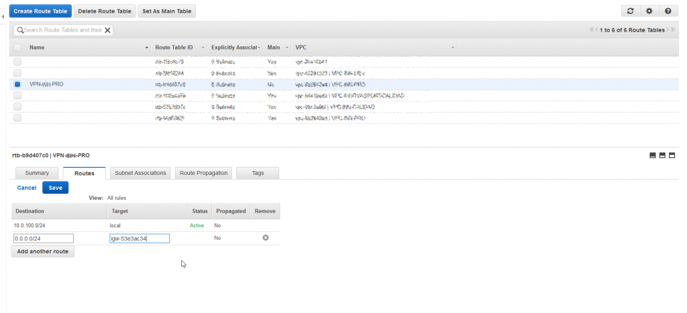Screen dimensions: 687x313
Task: Remove the 0.0.0.0/24 route entry
Action: pos(265,238)
